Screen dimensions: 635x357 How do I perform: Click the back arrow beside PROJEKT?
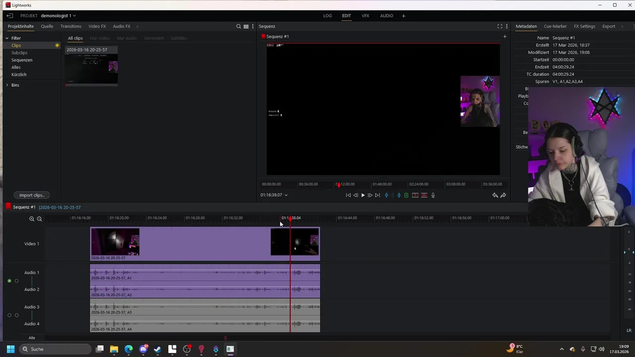click(9, 16)
